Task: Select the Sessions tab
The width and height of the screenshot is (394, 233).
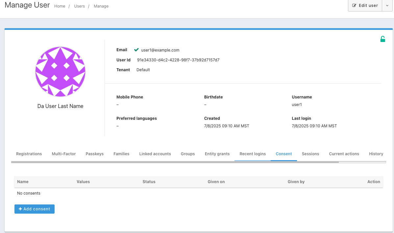Action: click(310, 154)
